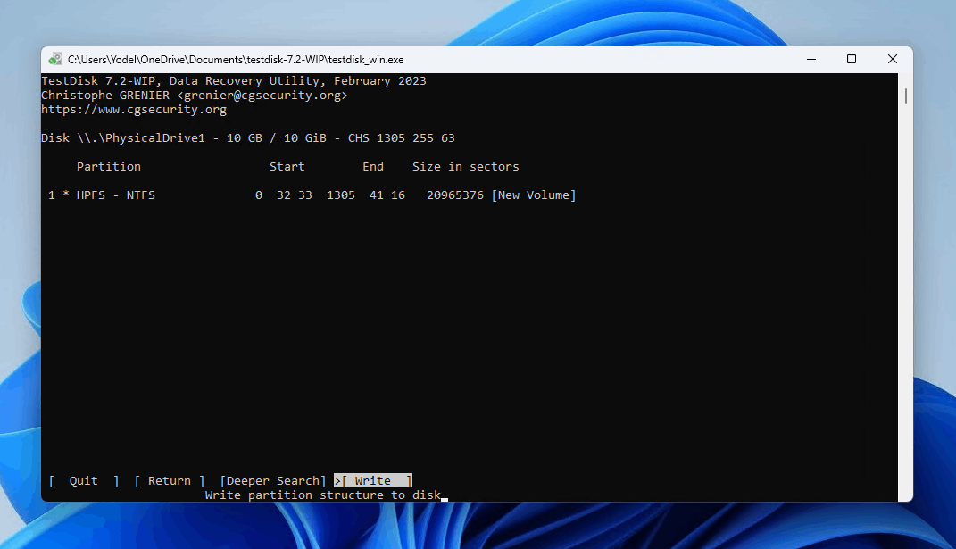This screenshot has width=956, height=549.
Task: Maximize the testdisk_win.exe window
Action: 852,59
